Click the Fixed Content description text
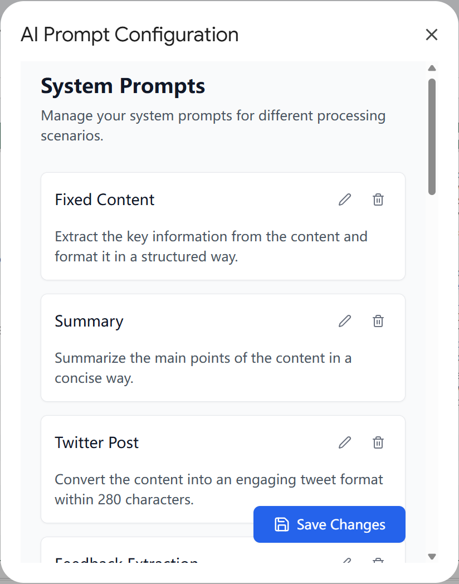This screenshot has height=584, width=459. [211, 247]
